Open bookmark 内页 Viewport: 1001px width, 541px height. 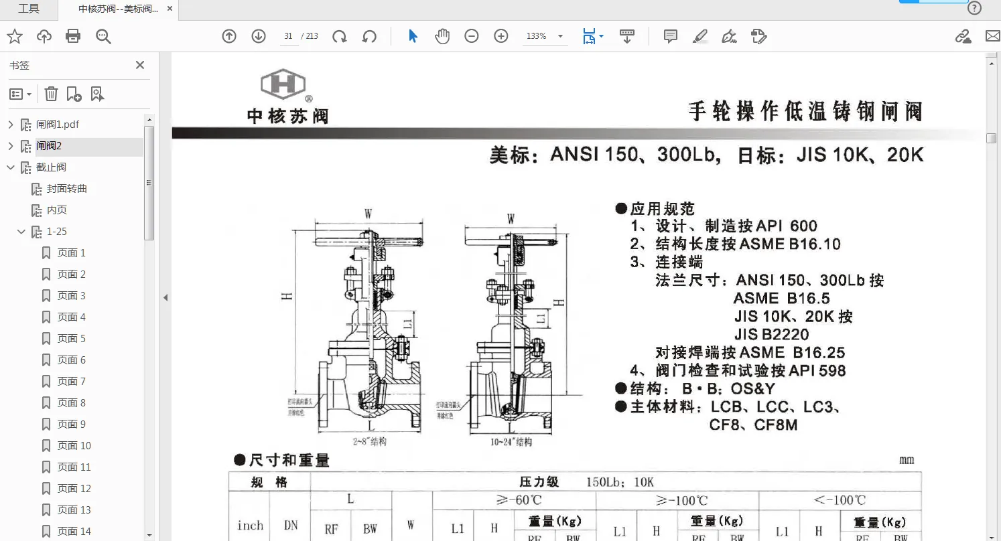(57, 210)
